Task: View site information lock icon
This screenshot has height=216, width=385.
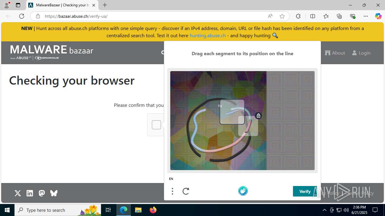Action: tap(38, 16)
